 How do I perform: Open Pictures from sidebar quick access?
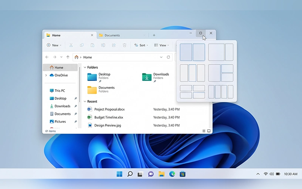pos(58,121)
